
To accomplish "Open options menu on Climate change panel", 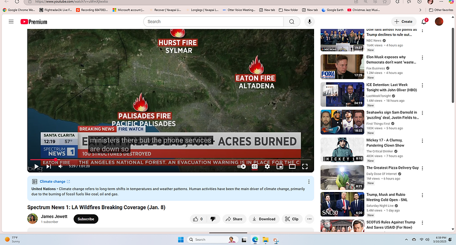I will pyautogui.click(x=309, y=182).
